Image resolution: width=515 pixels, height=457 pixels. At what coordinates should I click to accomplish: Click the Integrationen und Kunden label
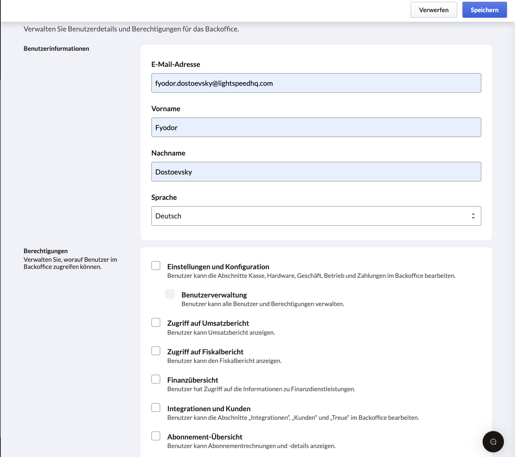tap(209, 409)
